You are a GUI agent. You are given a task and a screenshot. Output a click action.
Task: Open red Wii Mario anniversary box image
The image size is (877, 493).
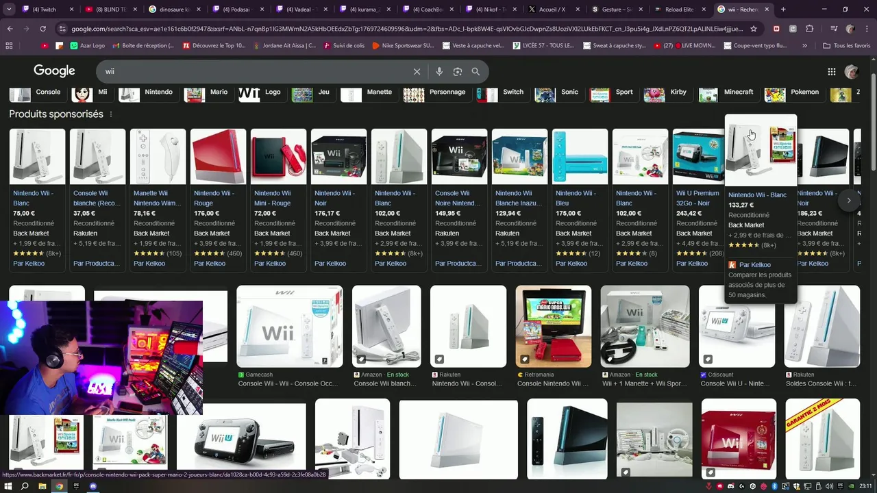click(739, 439)
